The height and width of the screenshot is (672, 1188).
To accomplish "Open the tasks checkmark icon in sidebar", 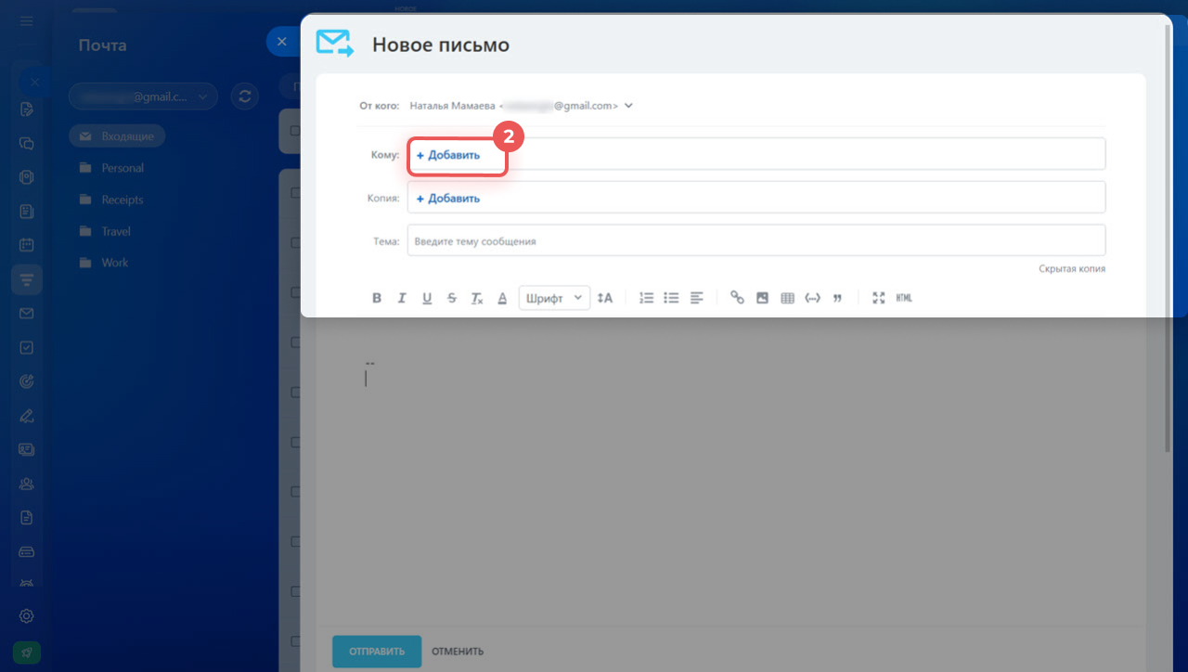I will coord(27,347).
